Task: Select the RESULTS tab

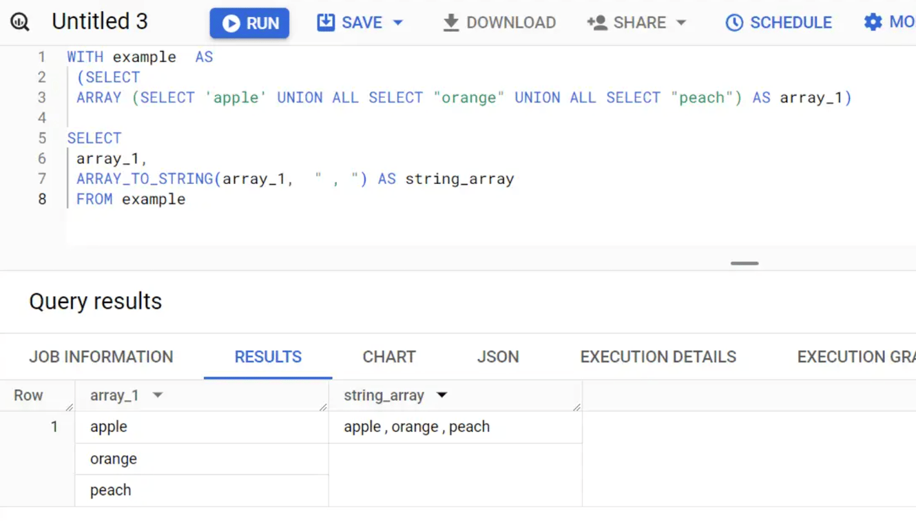Action: (268, 357)
